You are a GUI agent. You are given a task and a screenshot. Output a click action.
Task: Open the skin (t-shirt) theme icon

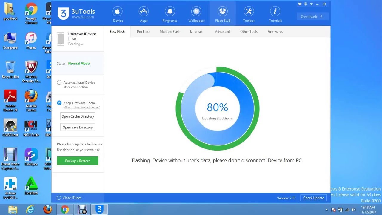pyautogui.click(x=300, y=4)
